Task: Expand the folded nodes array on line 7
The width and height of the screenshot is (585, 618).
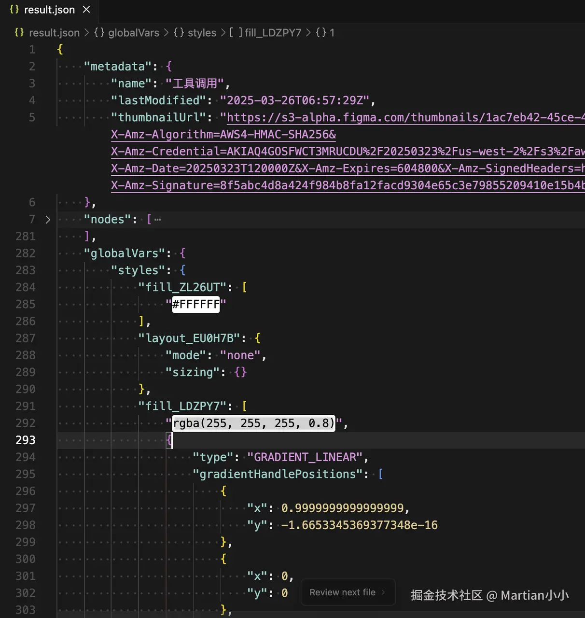Action: click(48, 220)
